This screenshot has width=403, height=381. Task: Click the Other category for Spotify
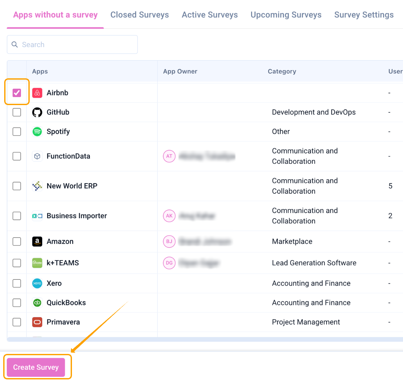(x=281, y=132)
